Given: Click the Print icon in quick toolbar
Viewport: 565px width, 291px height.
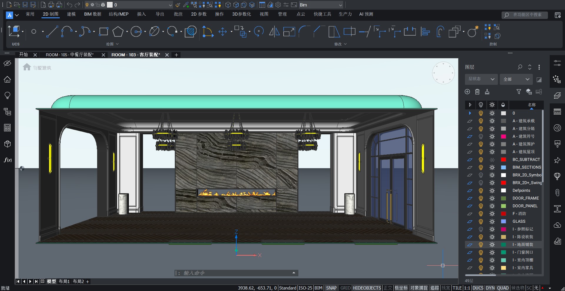Looking at the screenshot, I should coord(51,5).
